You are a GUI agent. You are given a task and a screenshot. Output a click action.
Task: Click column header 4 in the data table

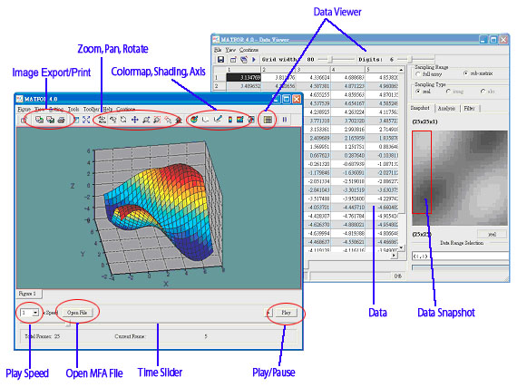348,70
